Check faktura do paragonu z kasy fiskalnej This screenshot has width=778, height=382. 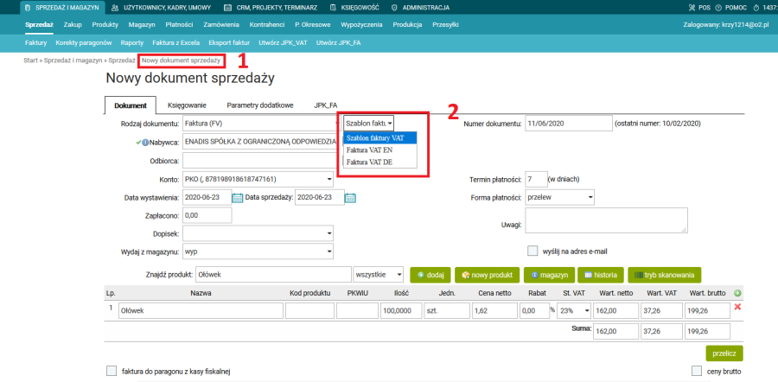111,371
